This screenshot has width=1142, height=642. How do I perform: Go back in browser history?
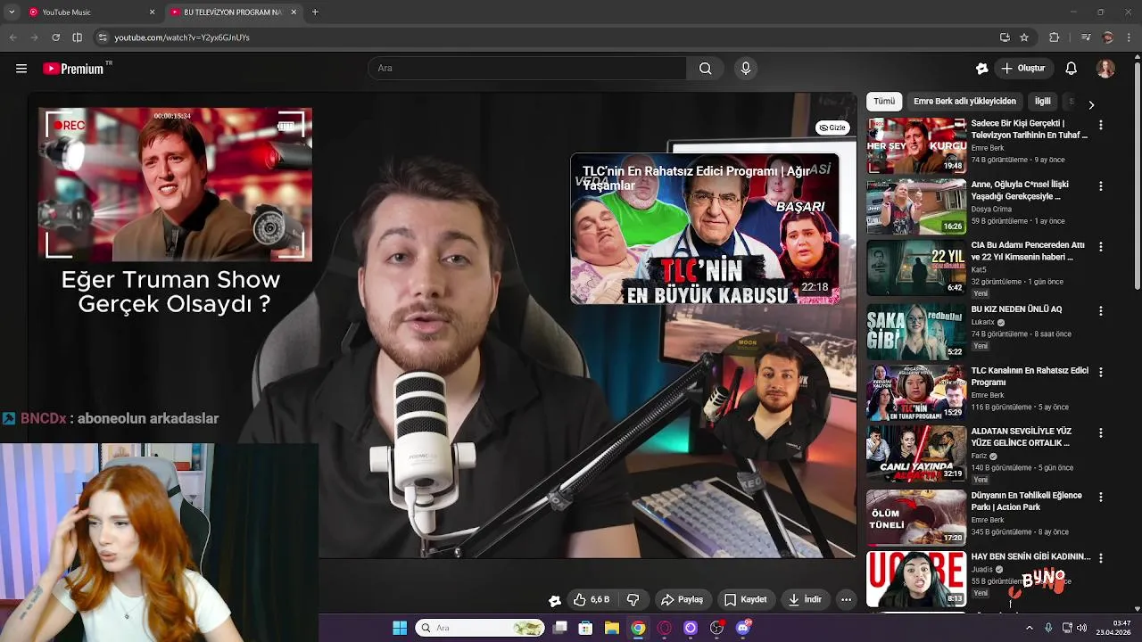point(12,37)
